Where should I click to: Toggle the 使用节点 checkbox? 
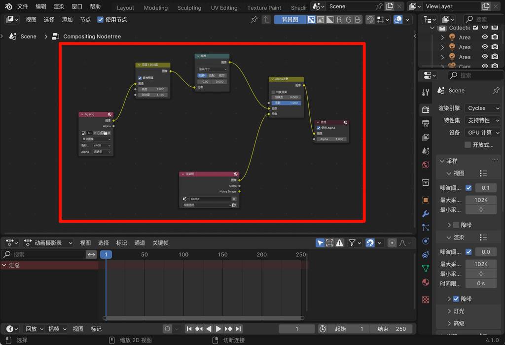pos(101,20)
